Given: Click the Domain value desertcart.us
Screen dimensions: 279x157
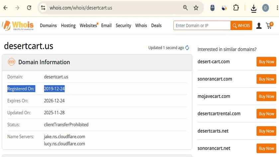Looking at the screenshot, I should 56,77.
